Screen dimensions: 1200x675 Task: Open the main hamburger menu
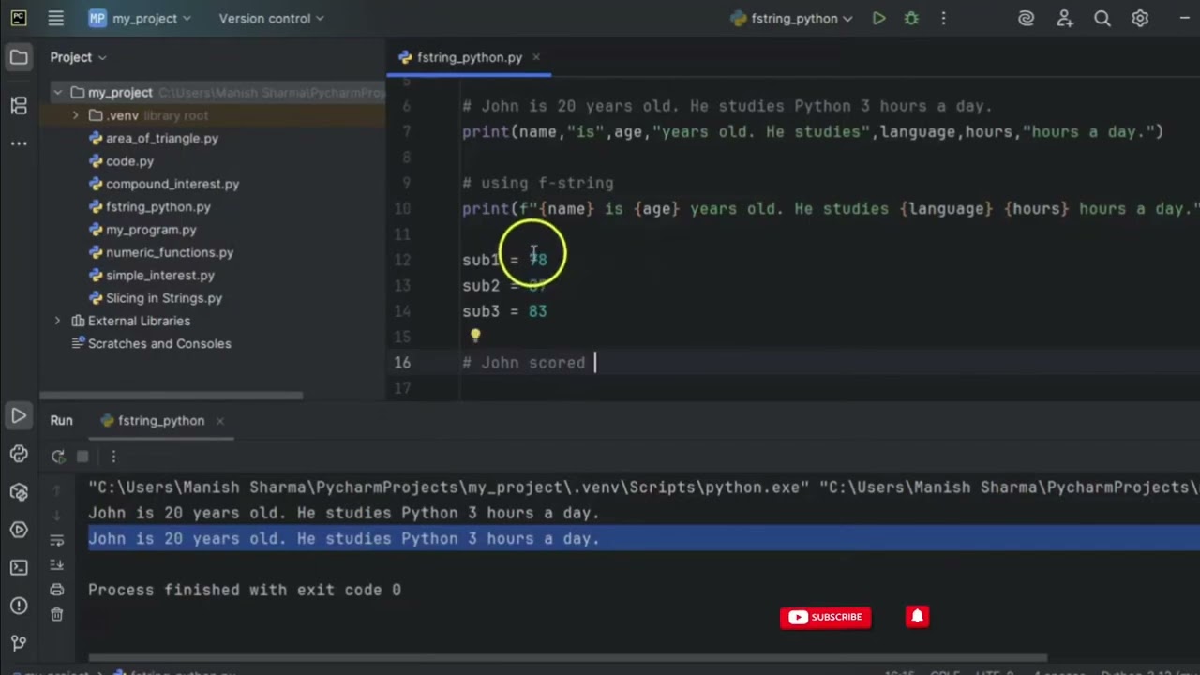pos(55,18)
